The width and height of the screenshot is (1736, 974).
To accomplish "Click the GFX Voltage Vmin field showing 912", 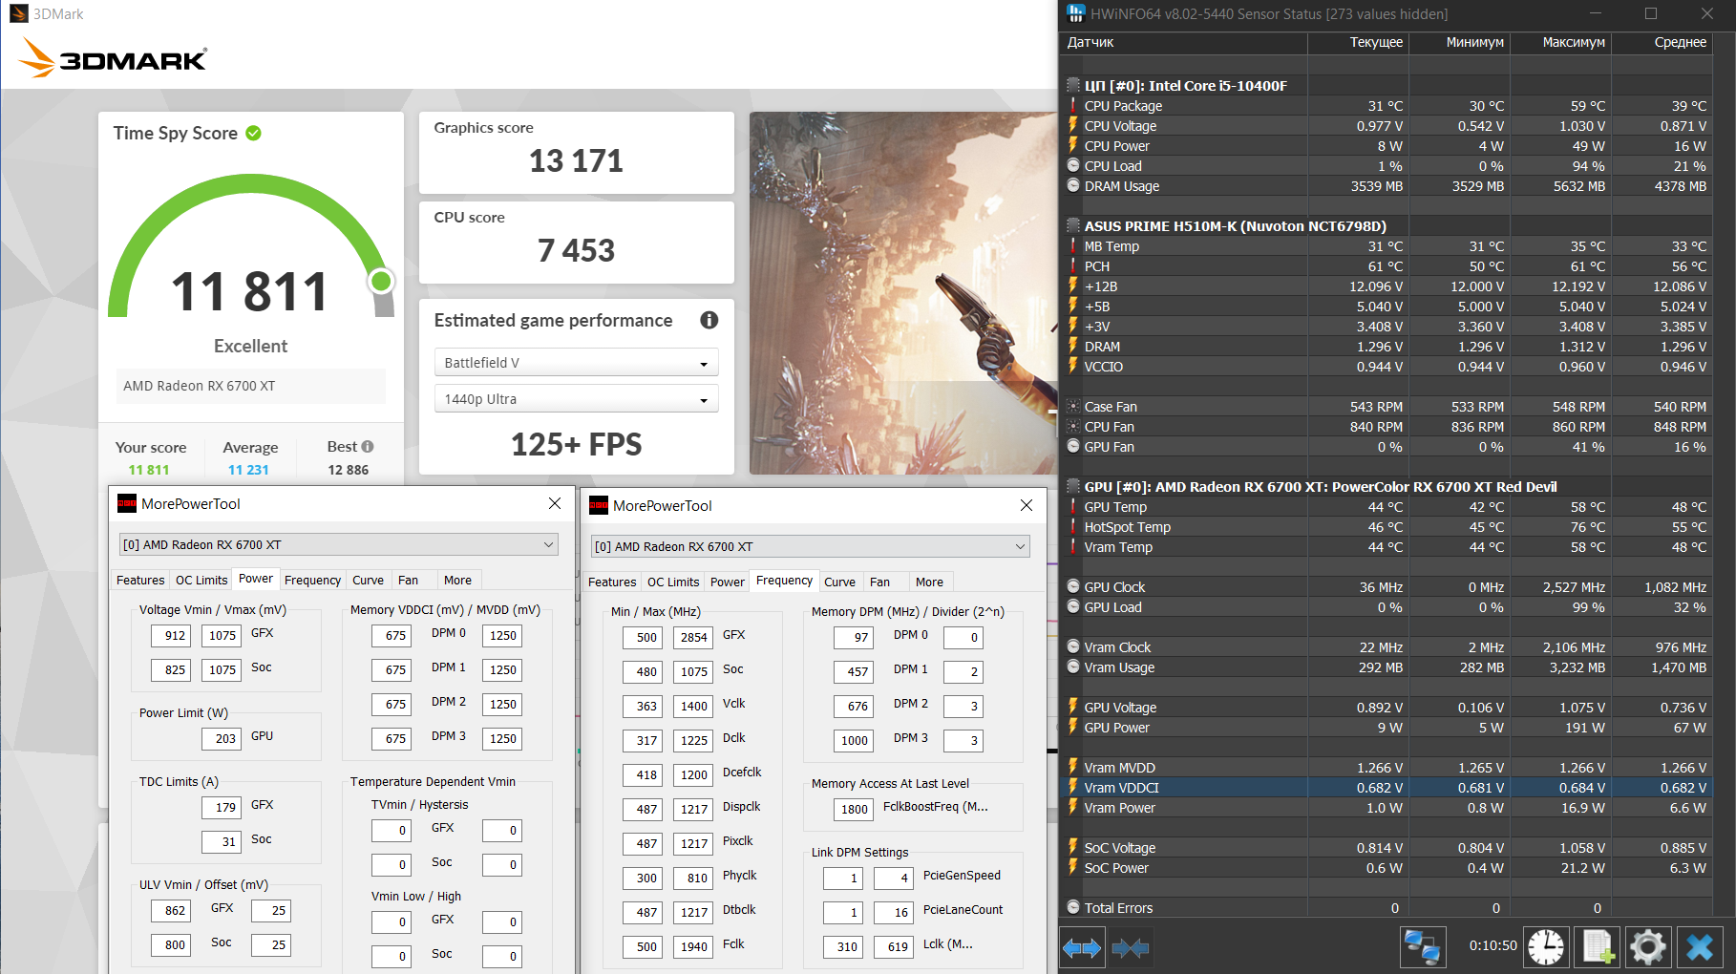I will click(x=171, y=635).
